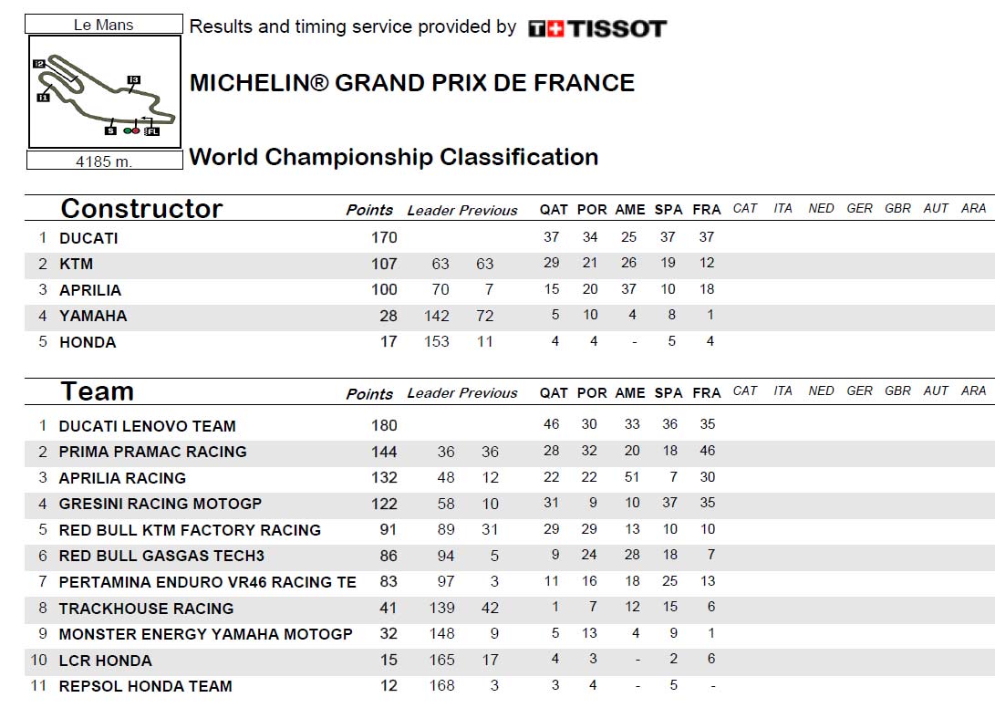Click the Team section heading

click(x=97, y=391)
